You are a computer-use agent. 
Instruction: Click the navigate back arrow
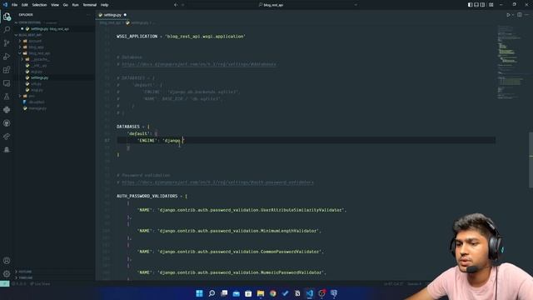click(x=176, y=5)
